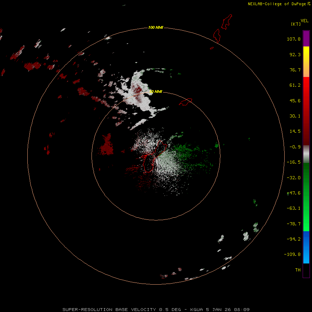Image resolution: width=312 pixels, height=312 pixels.
Task: Click the TH label on the scale
Action: (298, 270)
